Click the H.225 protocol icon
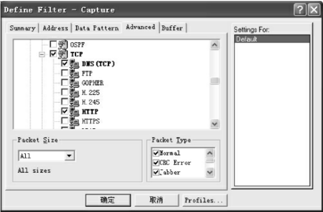The height and width of the screenshot is (212, 323). [x=74, y=92]
